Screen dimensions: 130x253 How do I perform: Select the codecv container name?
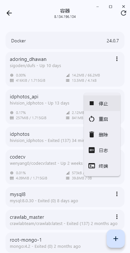pos(18,157)
